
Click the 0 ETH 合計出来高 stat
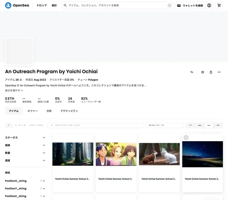coord(11,100)
